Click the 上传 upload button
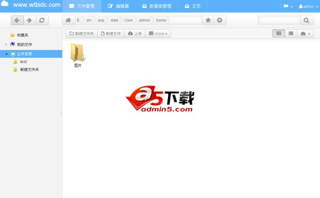Screen dimensions: 320x198 (135, 33)
